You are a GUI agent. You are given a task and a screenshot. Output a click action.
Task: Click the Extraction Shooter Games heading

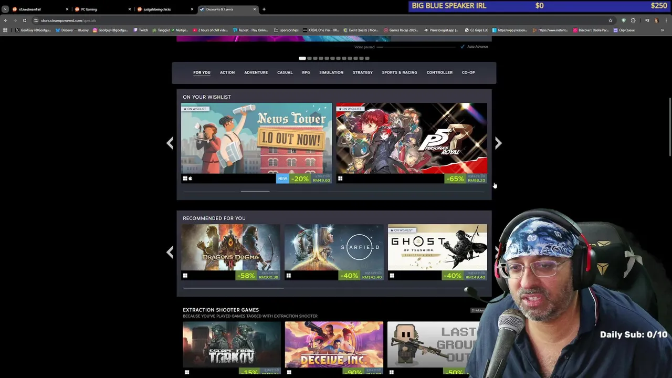tap(220, 310)
